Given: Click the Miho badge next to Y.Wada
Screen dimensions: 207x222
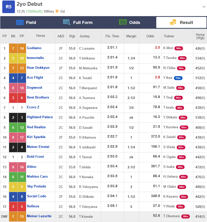Looking at the screenshot, I should coord(180,207).
